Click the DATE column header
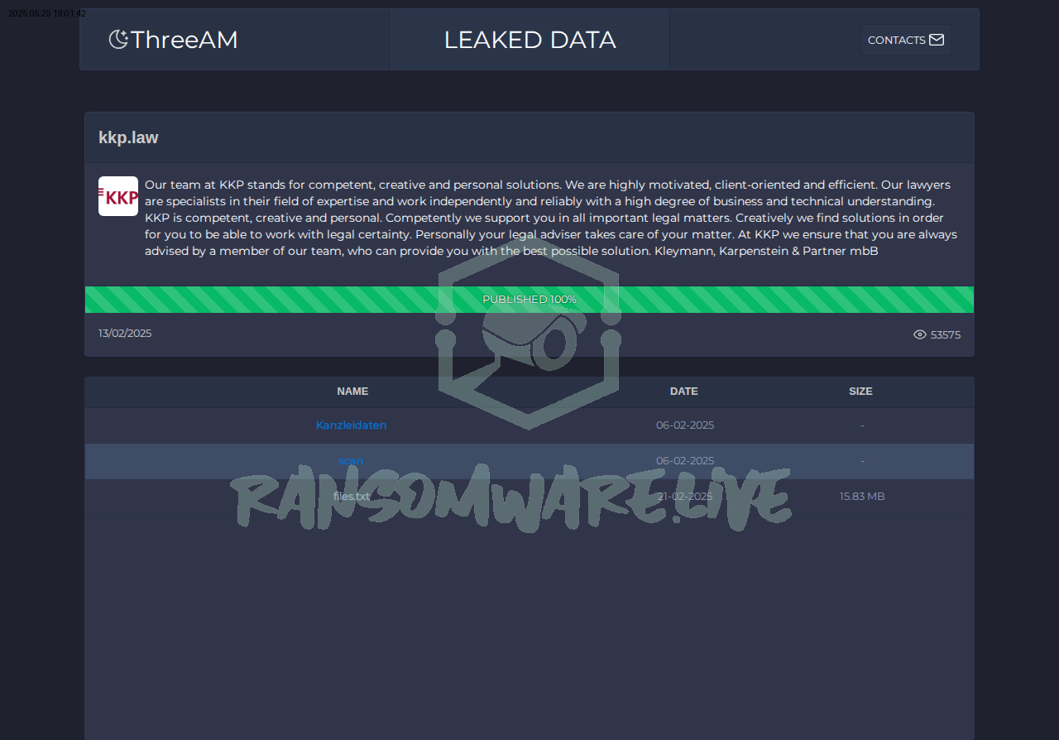This screenshot has width=1059, height=740. point(684,391)
